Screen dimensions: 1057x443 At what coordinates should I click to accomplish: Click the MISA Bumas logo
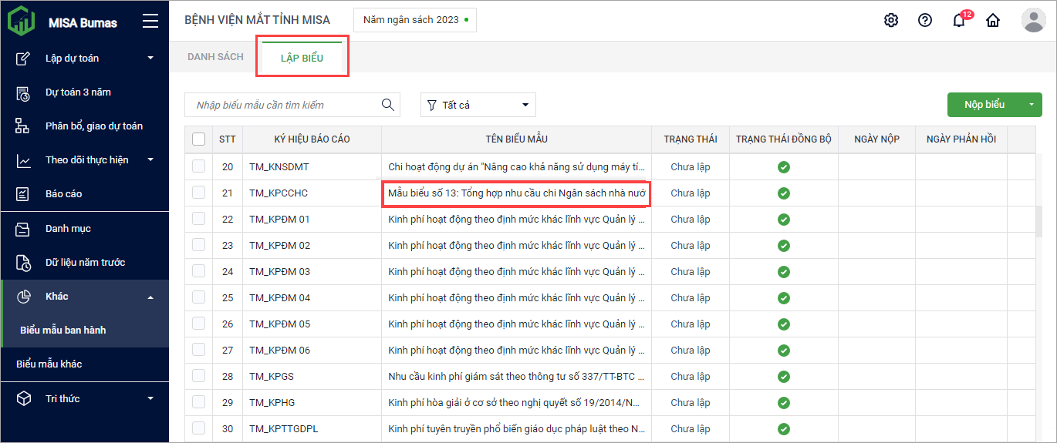tap(22, 21)
